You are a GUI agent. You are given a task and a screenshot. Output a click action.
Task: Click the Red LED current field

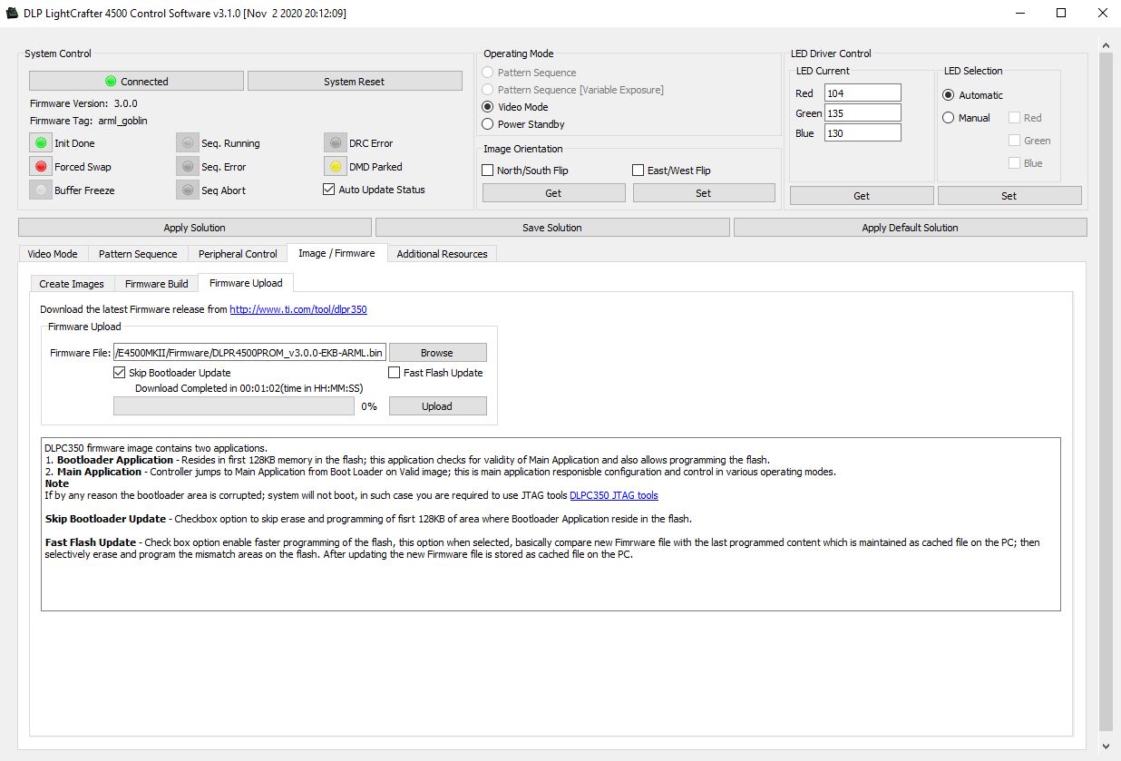pyautogui.click(x=863, y=93)
